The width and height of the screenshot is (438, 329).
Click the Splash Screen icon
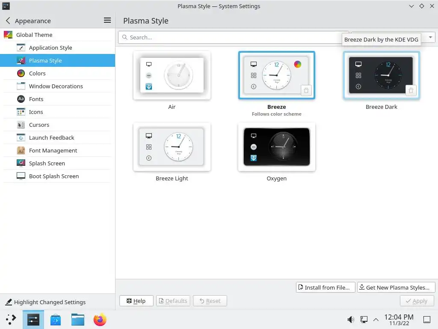tap(21, 163)
